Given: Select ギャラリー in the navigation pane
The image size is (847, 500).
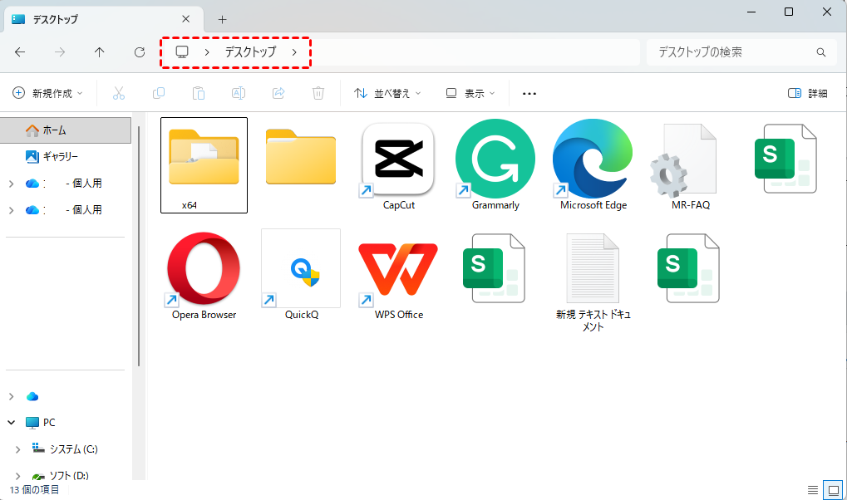Looking at the screenshot, I should pyautogui.click(x=60, y=156).
